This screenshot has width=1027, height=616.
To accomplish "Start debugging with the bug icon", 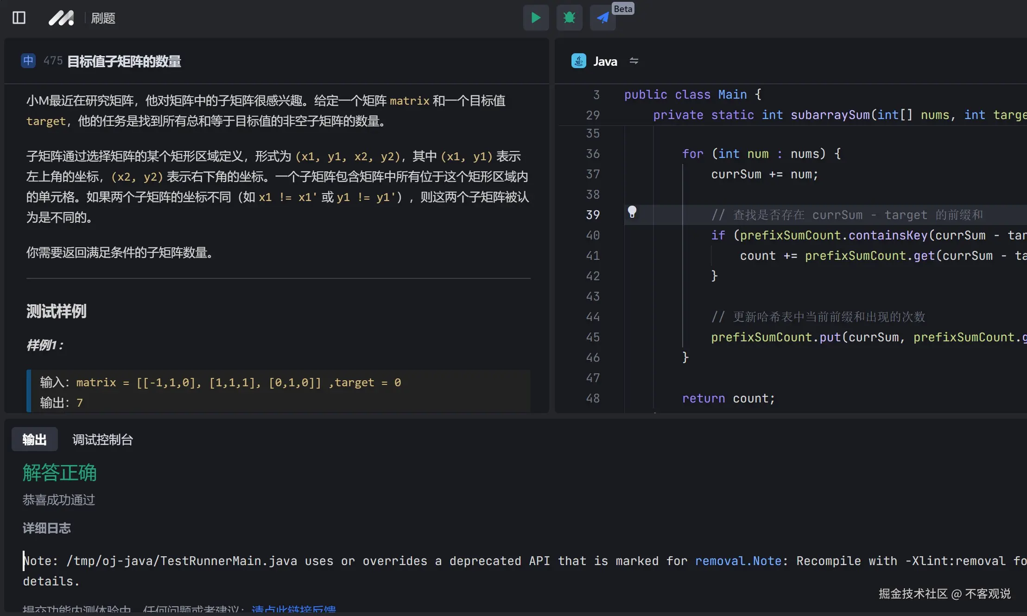I will tap(569, 18).
